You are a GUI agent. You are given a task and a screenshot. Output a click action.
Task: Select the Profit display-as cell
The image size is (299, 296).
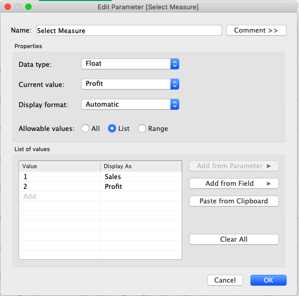(x=141, y=186)
